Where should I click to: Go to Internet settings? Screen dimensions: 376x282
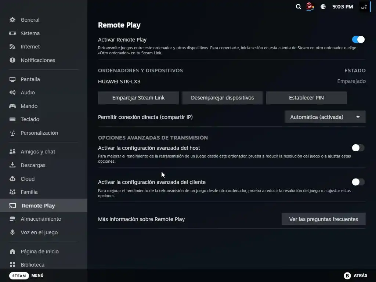44,47
